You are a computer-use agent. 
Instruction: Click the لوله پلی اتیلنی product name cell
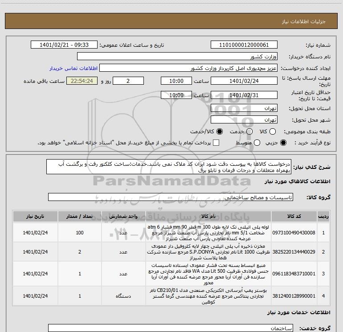point(208,233)
